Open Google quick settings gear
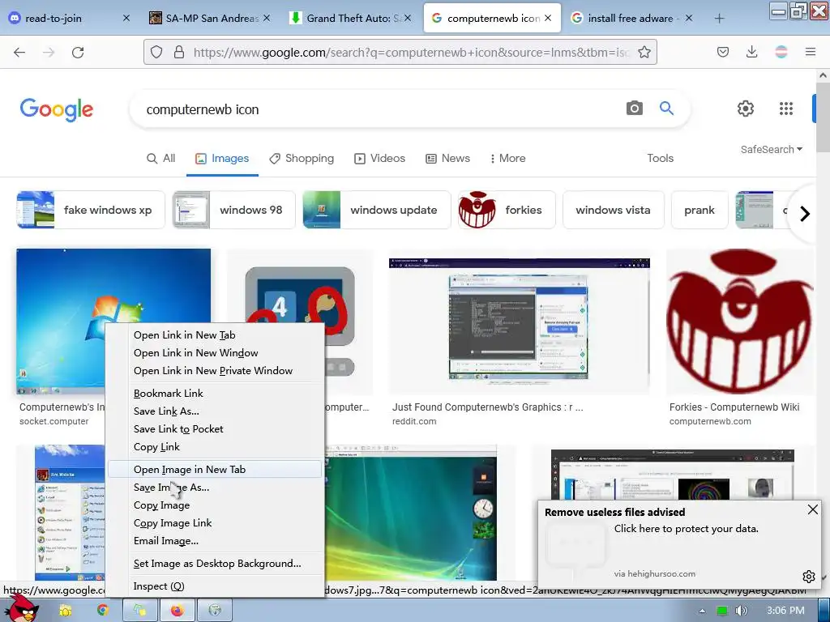The width and height of the screenshot is (830, 622). [746, 109]
